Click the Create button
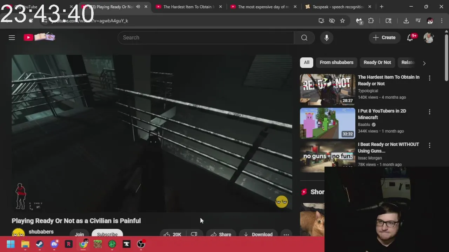449x252 pixels. tap(384, 37)
